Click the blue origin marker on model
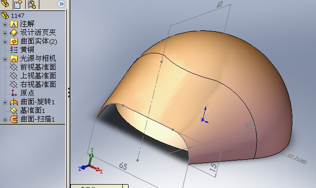 (x=204, y=115)
